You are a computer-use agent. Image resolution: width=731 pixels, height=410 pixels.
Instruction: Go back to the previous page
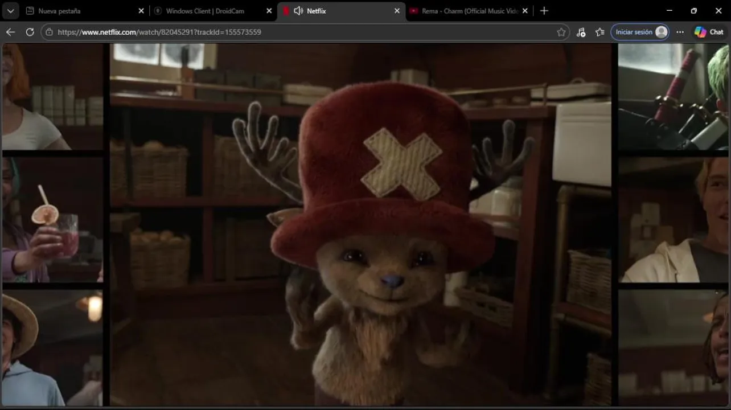coord(10,32)
